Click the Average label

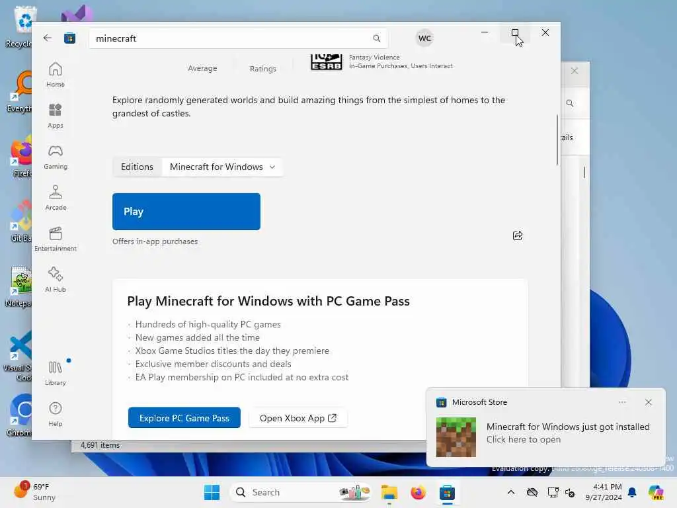tap(202, 68)
